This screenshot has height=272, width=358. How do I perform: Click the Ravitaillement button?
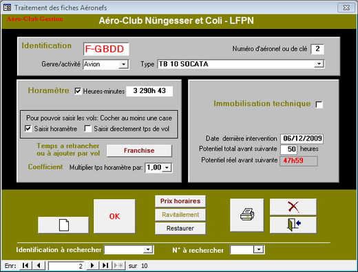click(x=180, y=215)
